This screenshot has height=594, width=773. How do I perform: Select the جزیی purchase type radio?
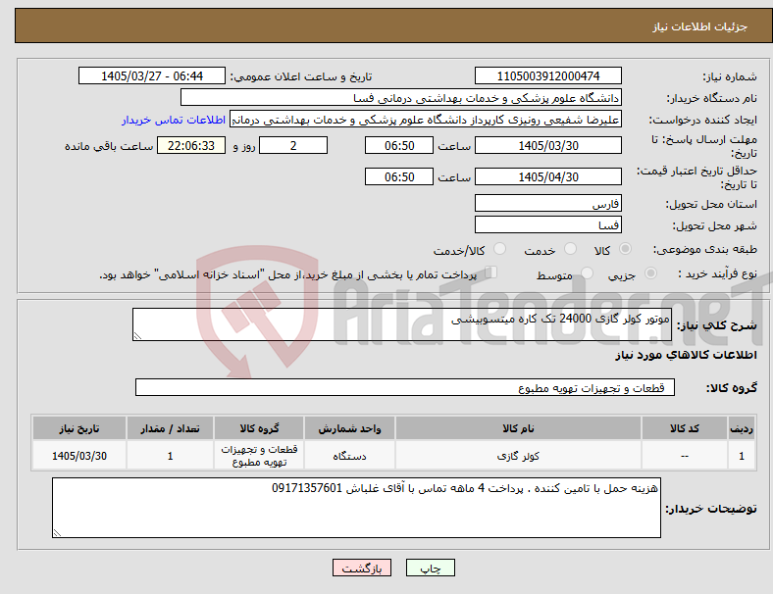pos(650,272)
